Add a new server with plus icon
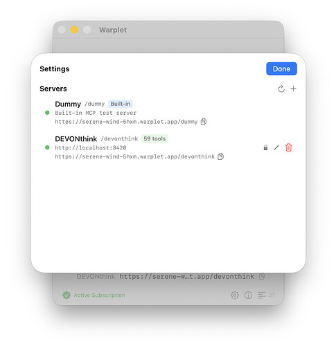 [293, 89]
